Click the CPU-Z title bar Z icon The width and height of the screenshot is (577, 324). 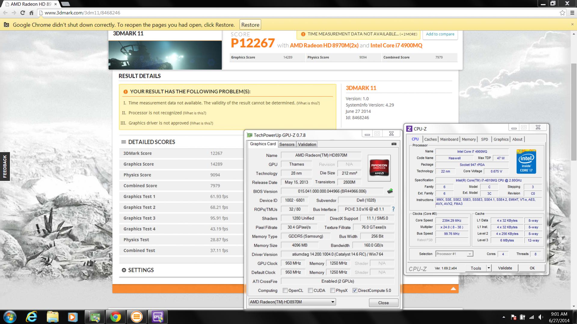[409, 129]
